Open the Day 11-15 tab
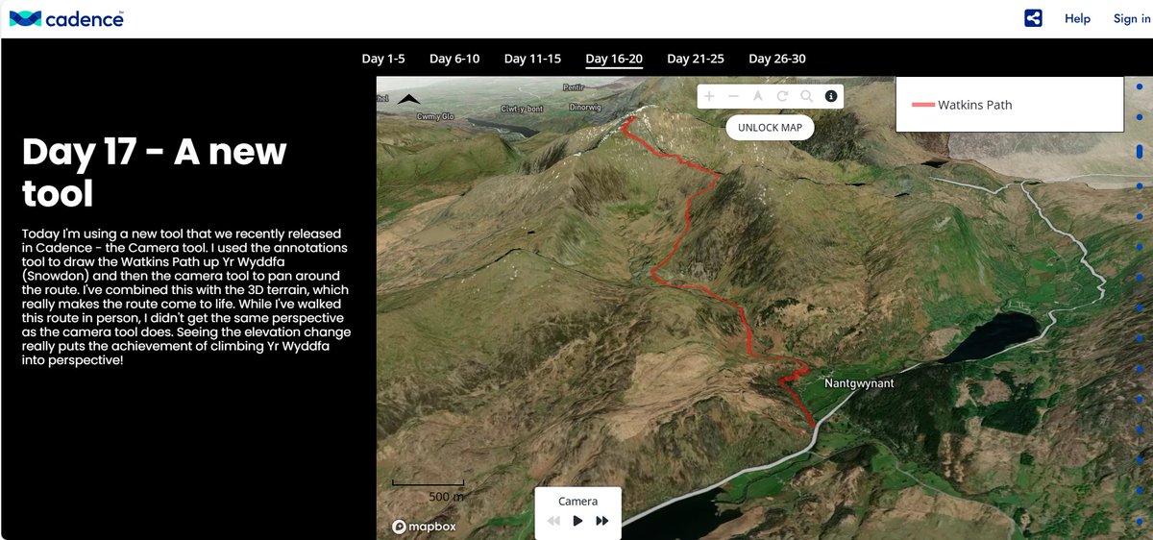Viewport: 1153px width, 540px height. (532, 59)
